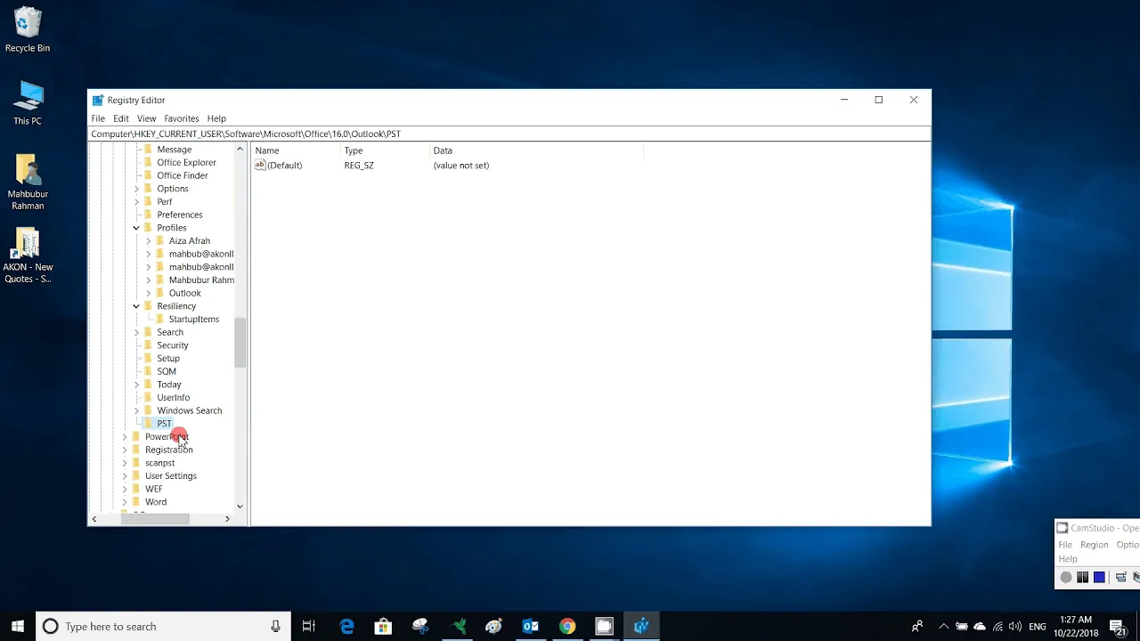Click CamStudio pause button
The height and width of the screenshot is (641, 1140).
point(1082,577)
